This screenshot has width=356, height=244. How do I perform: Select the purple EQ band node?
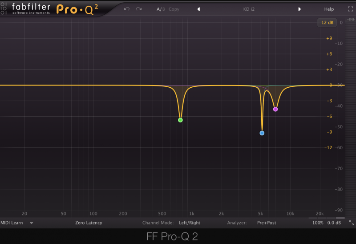pyautogui.click(x=275, y=109)
